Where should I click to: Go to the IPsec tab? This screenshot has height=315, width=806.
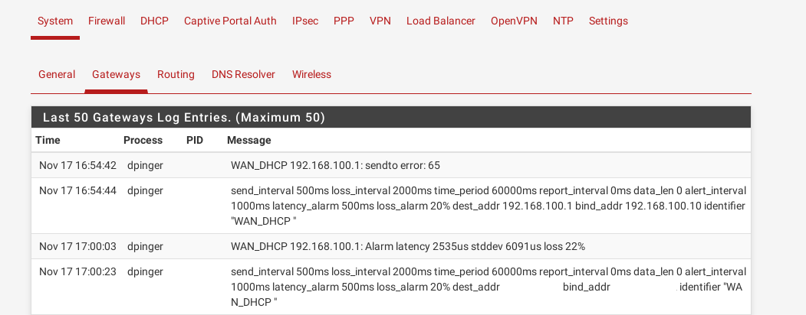[x=305, y=21]
